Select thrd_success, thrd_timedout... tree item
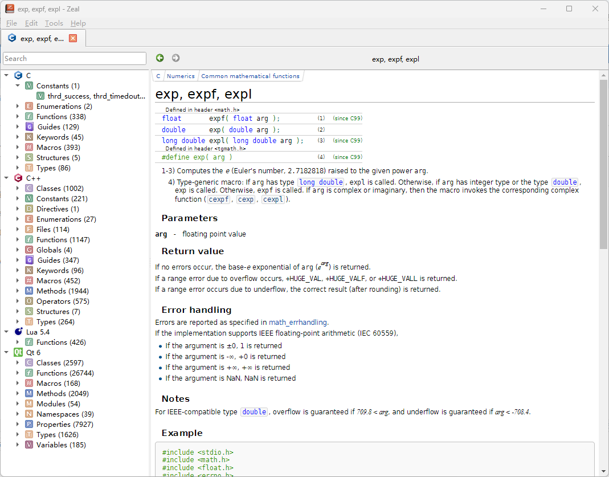609x477 pixels. coord(96,96)
